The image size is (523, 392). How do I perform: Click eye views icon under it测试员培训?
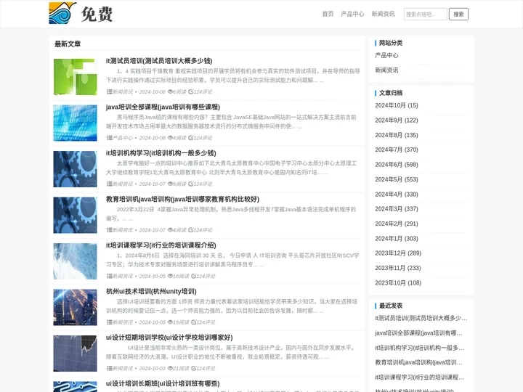(170, 91)
